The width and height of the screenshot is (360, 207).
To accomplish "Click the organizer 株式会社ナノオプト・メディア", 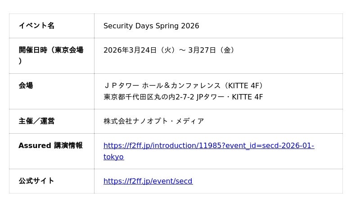I will tap(153, 121).
